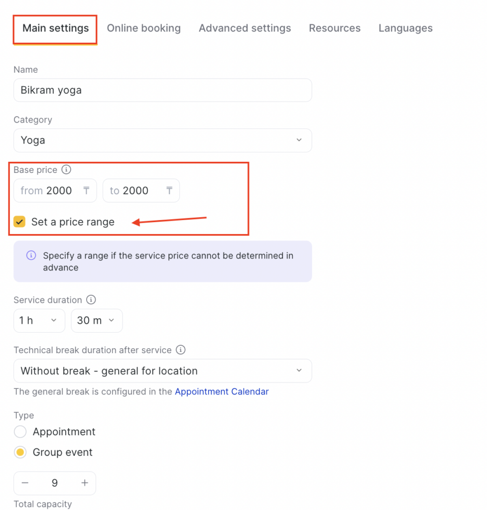Image resolution: width=487 pixels, height=510 pixels.
Task: Select the Appointment type radio button
Action: (20, 432)
